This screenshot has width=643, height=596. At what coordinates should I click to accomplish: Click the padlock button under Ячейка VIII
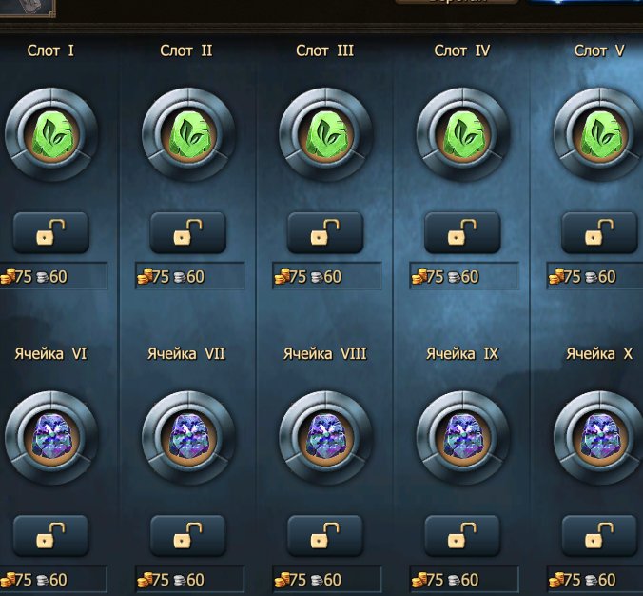[325, 536]
